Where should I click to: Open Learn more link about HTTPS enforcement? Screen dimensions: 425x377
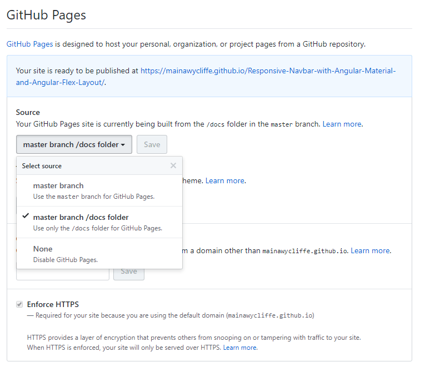coord(240,348)
